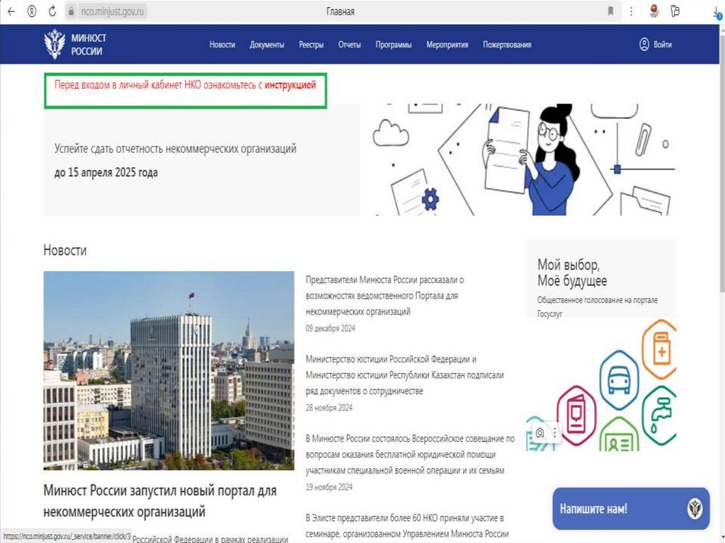Click the Главная tab title
This screenshot has height=543, width=725.
tap(341, 11)
